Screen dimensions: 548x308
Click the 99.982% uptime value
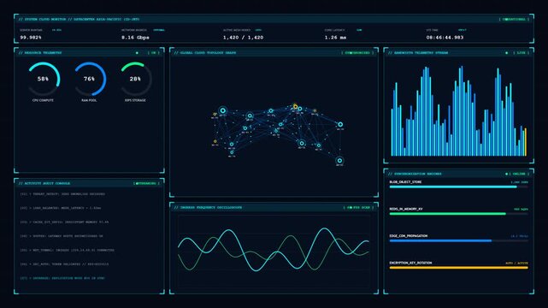point(31,38)
